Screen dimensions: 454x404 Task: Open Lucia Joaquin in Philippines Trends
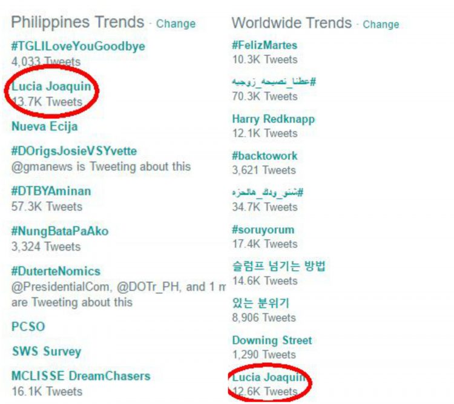pyautogui.click(x=51, y=86)
